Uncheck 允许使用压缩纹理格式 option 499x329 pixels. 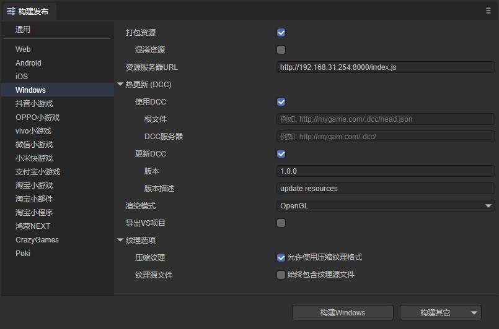pos(281,258)
